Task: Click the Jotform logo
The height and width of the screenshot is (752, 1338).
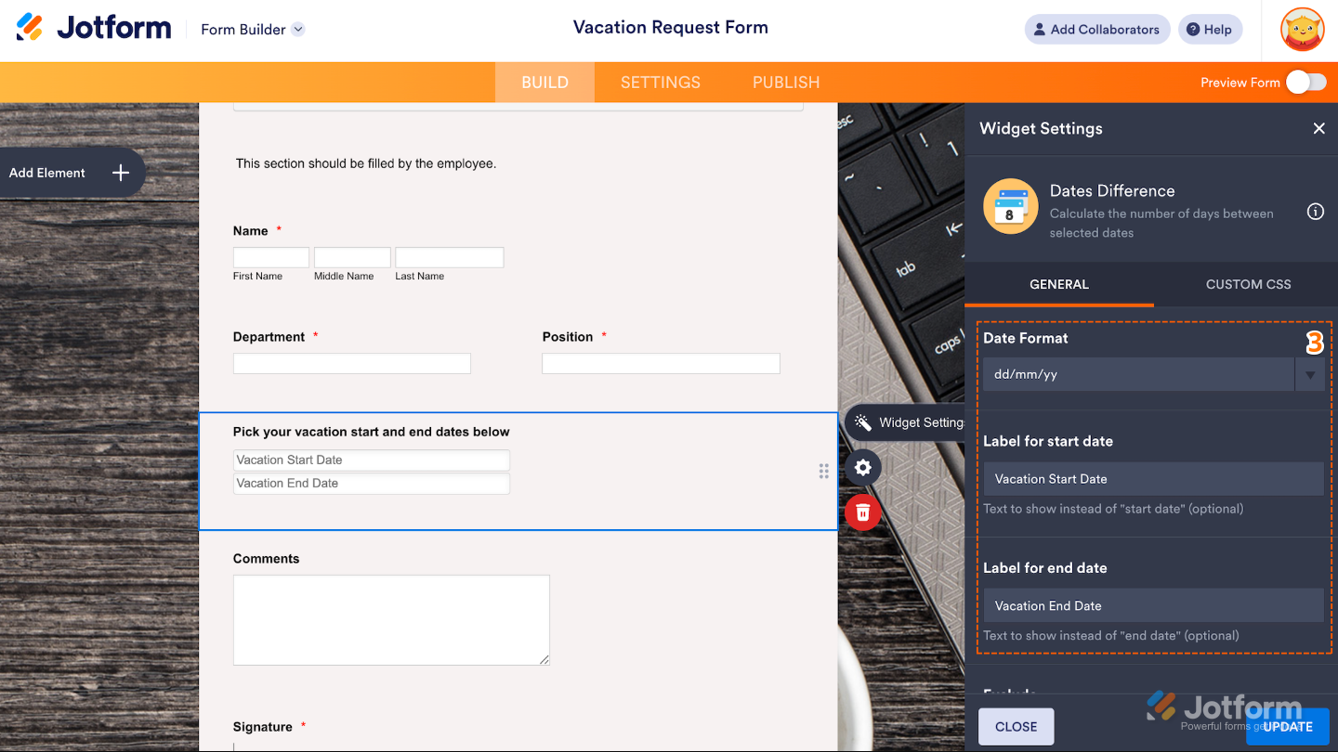Action: [94, 28]
